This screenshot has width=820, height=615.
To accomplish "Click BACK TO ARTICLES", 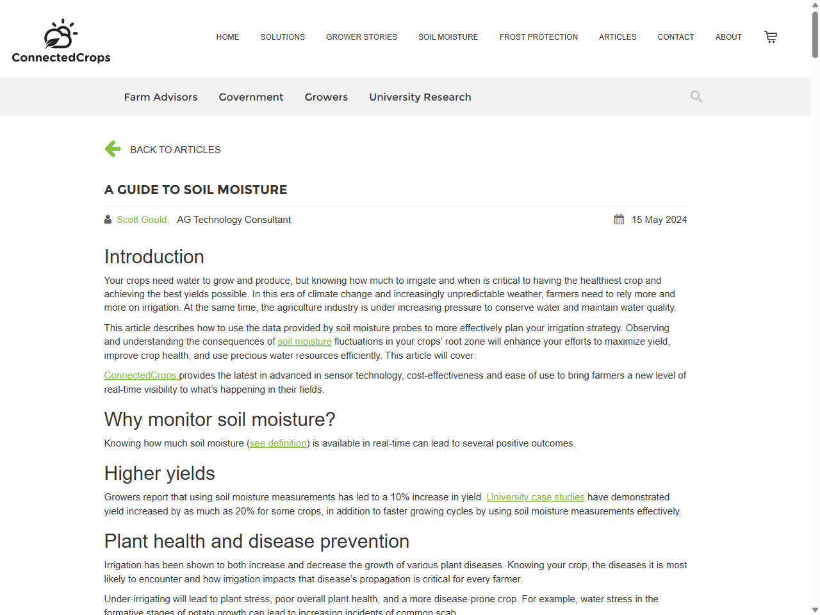I will click(175, 149).
